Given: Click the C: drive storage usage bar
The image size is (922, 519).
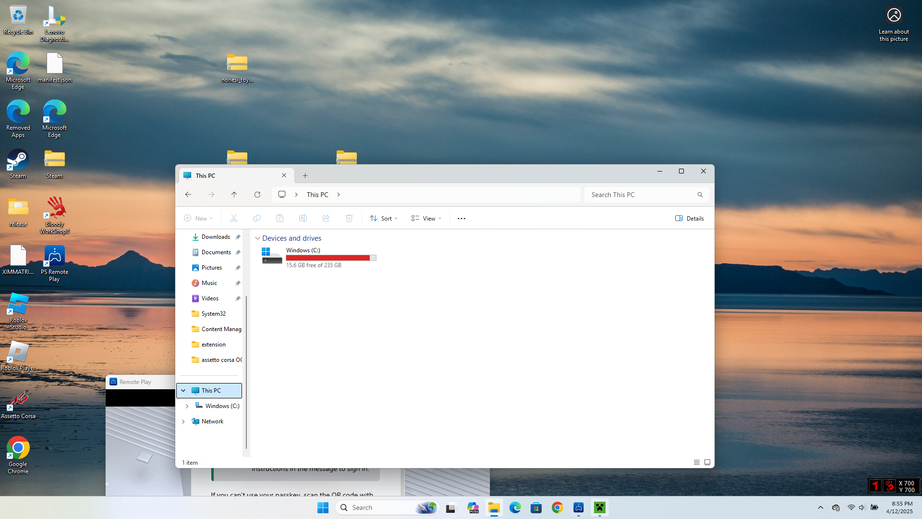Looking at the screenshot, I should pos(331,258).
